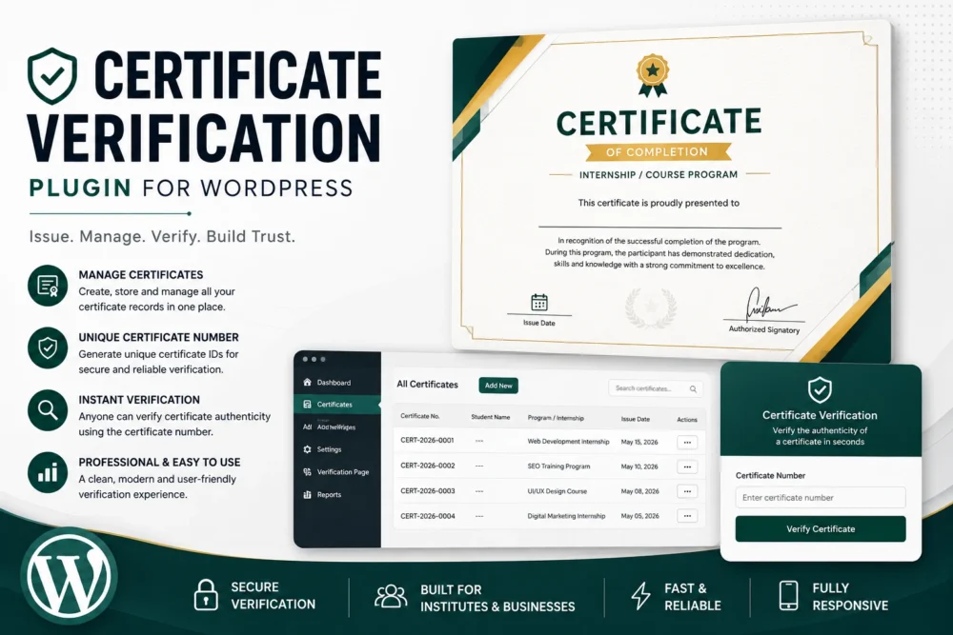Open actions menu for CERT-2026-0001
This screenshot has height=635, width=953.
click(687, 443)
